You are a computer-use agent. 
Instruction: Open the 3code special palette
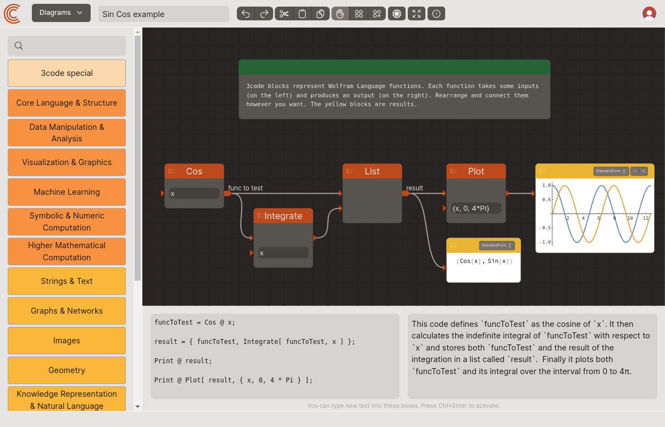[x=66, y=73]
